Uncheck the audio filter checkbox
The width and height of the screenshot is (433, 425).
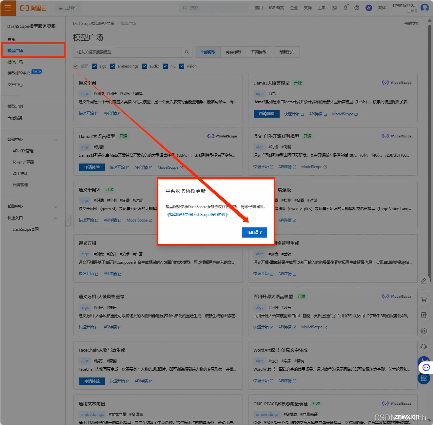[x=145, y=66]
